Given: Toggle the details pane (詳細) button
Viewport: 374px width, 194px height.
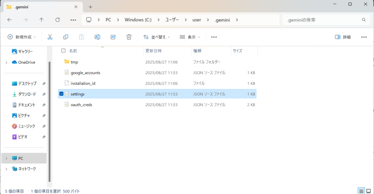Looking at the screenshot, I should pyautogui.click(x=343, y=37).
